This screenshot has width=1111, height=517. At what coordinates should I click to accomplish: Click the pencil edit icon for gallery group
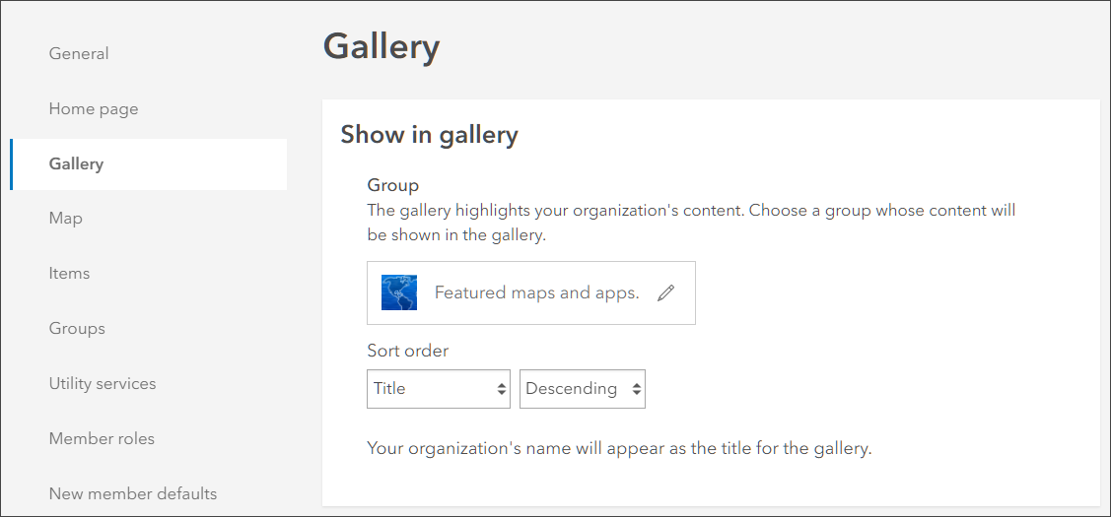click(x=666, y=292)
